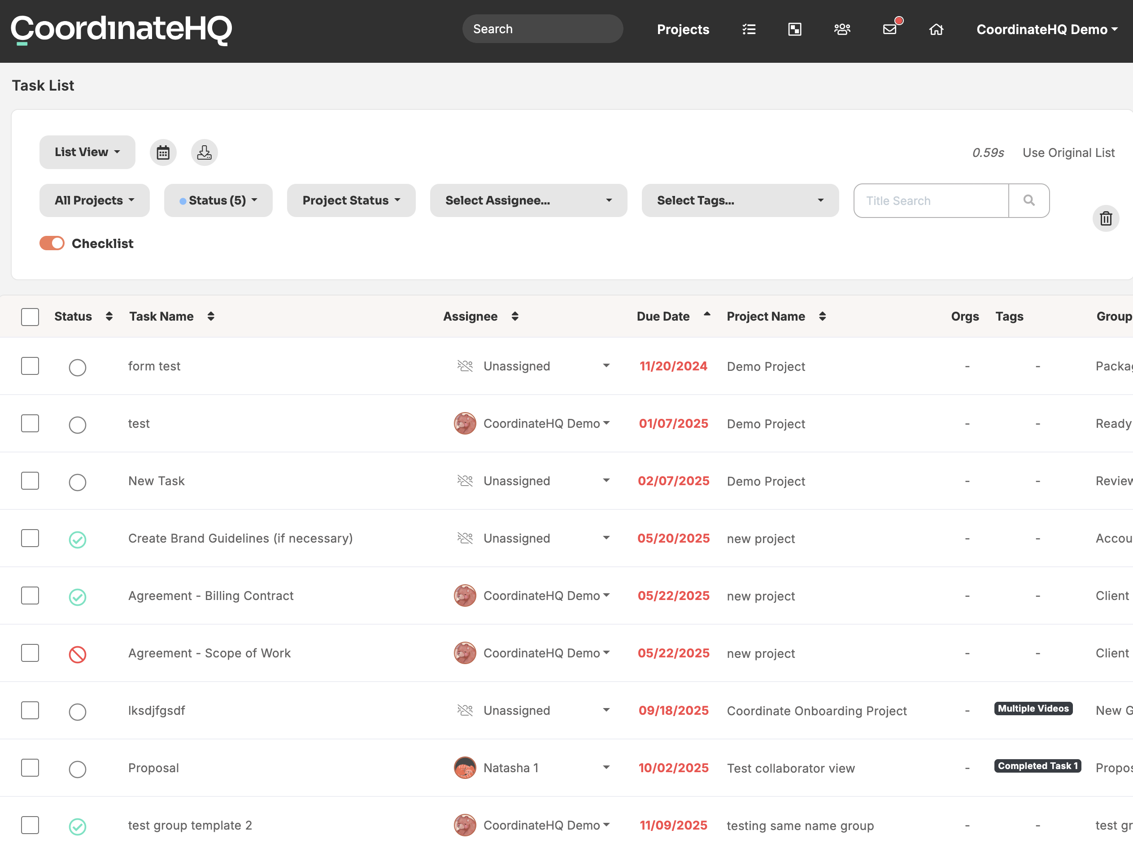This screenshot has width=1133, height=852.
Task: Open Create Brand Guidelines (if necessary) task
Action: [x=240, y=538]
